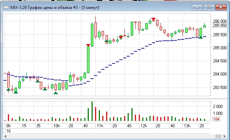Click the red sell marker above the 12h candle

click(153, 19)
